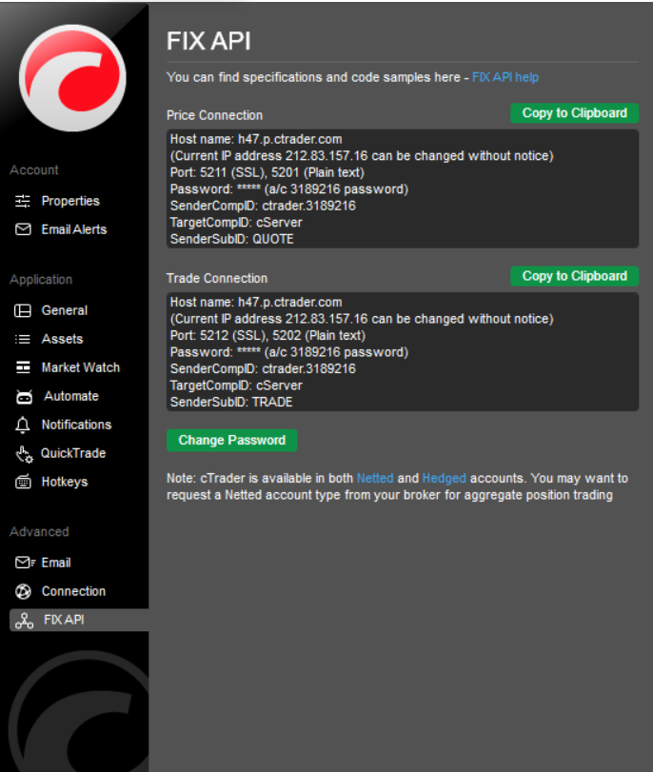Click the Email Alerts envelope icon
Screen dimensions: 653x772
23,229
